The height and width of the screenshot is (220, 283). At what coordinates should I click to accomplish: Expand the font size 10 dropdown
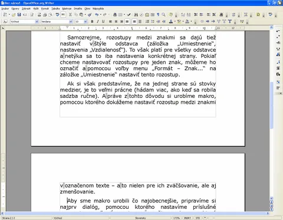85,22
